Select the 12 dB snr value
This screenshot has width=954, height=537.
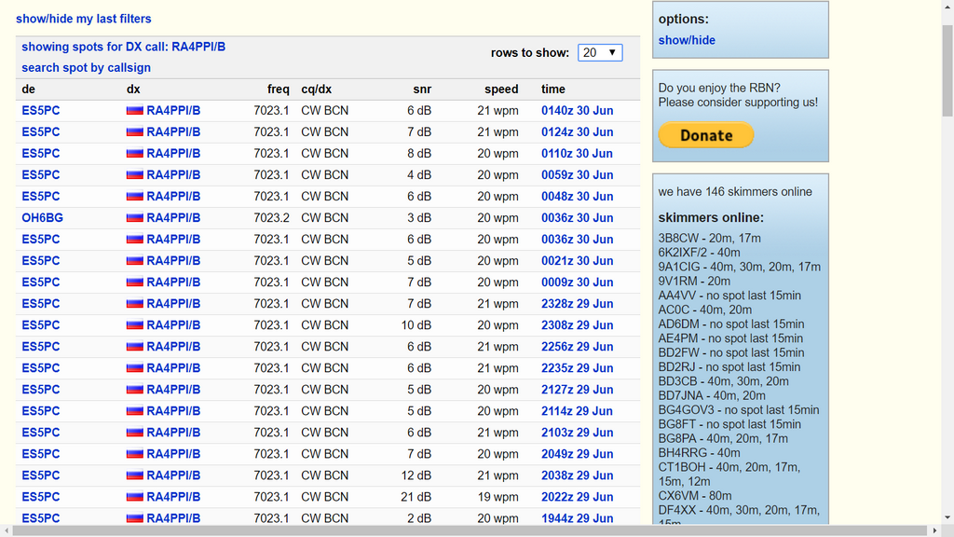pyautogui.click(x=416, y=475)
